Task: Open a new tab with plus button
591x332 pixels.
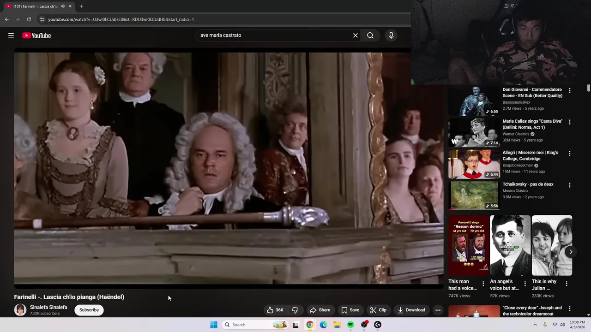Action: (x=81, y=6)
